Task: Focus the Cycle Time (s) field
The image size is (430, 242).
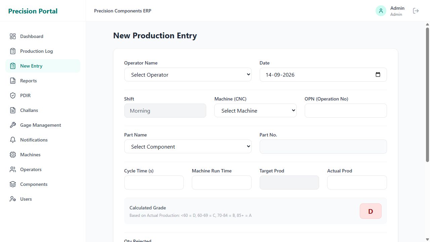Action: [154, 183]
